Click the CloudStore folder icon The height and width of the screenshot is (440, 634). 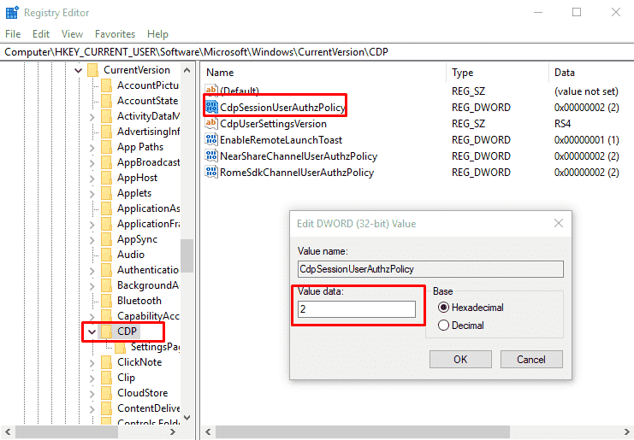pos(107,393)
